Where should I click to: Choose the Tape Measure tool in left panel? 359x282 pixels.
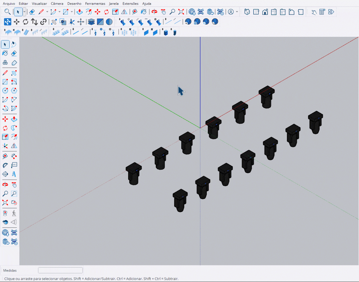5,156
